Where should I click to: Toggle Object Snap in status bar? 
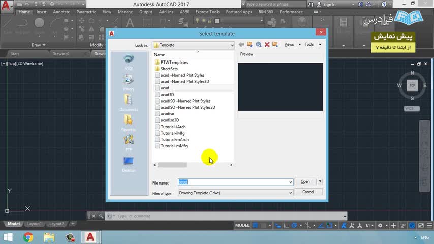point(329,225)
